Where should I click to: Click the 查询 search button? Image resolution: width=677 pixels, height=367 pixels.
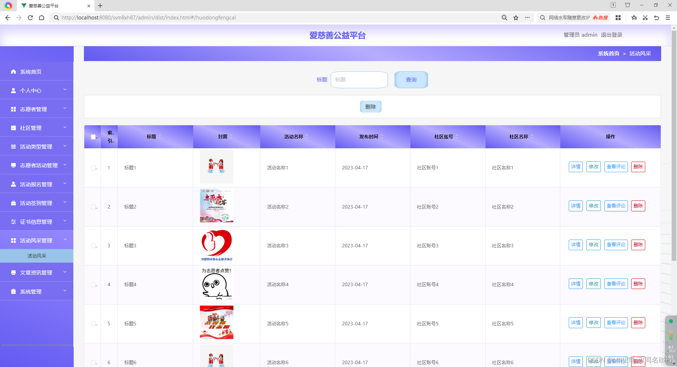point(411,80)
